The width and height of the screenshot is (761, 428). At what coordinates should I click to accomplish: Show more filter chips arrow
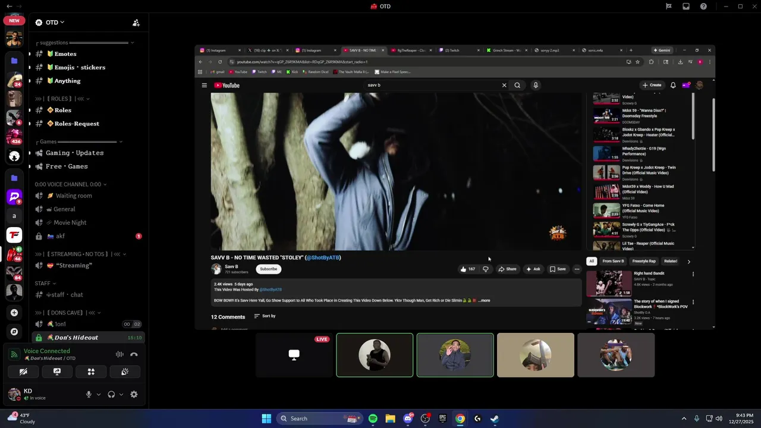[x=688, y=262]
